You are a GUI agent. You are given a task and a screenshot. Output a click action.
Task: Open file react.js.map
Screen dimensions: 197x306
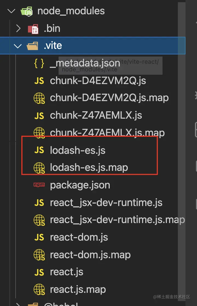[78, 290]
